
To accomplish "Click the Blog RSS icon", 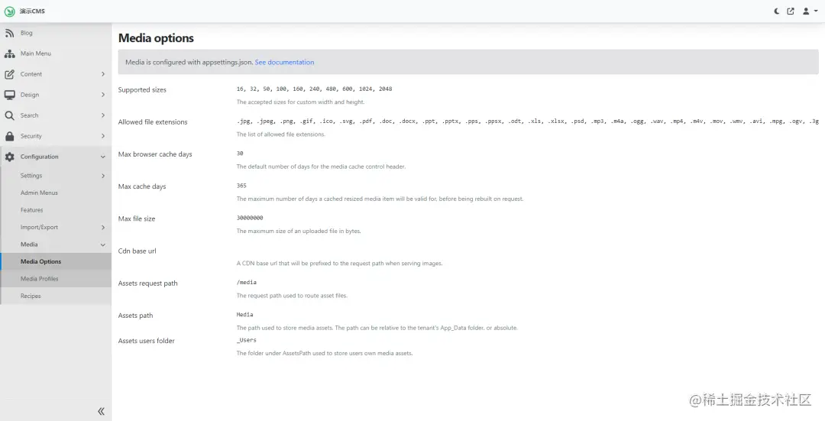I will click(x=9, y=33).
